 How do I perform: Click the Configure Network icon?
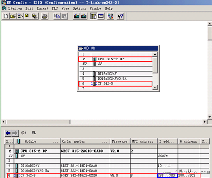click(x=110, y=16)
